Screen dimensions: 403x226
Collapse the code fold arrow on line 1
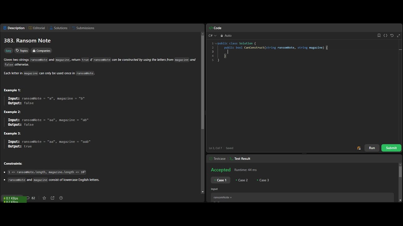click(x=216, y=43)
